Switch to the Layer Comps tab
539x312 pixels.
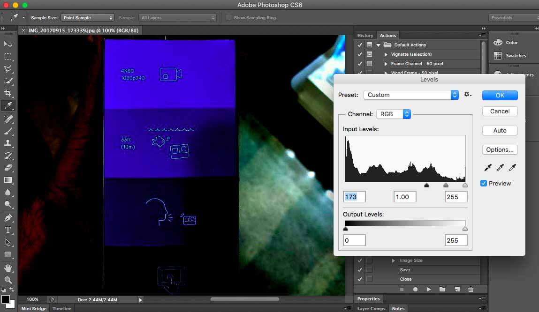click(x=371, y=309)
